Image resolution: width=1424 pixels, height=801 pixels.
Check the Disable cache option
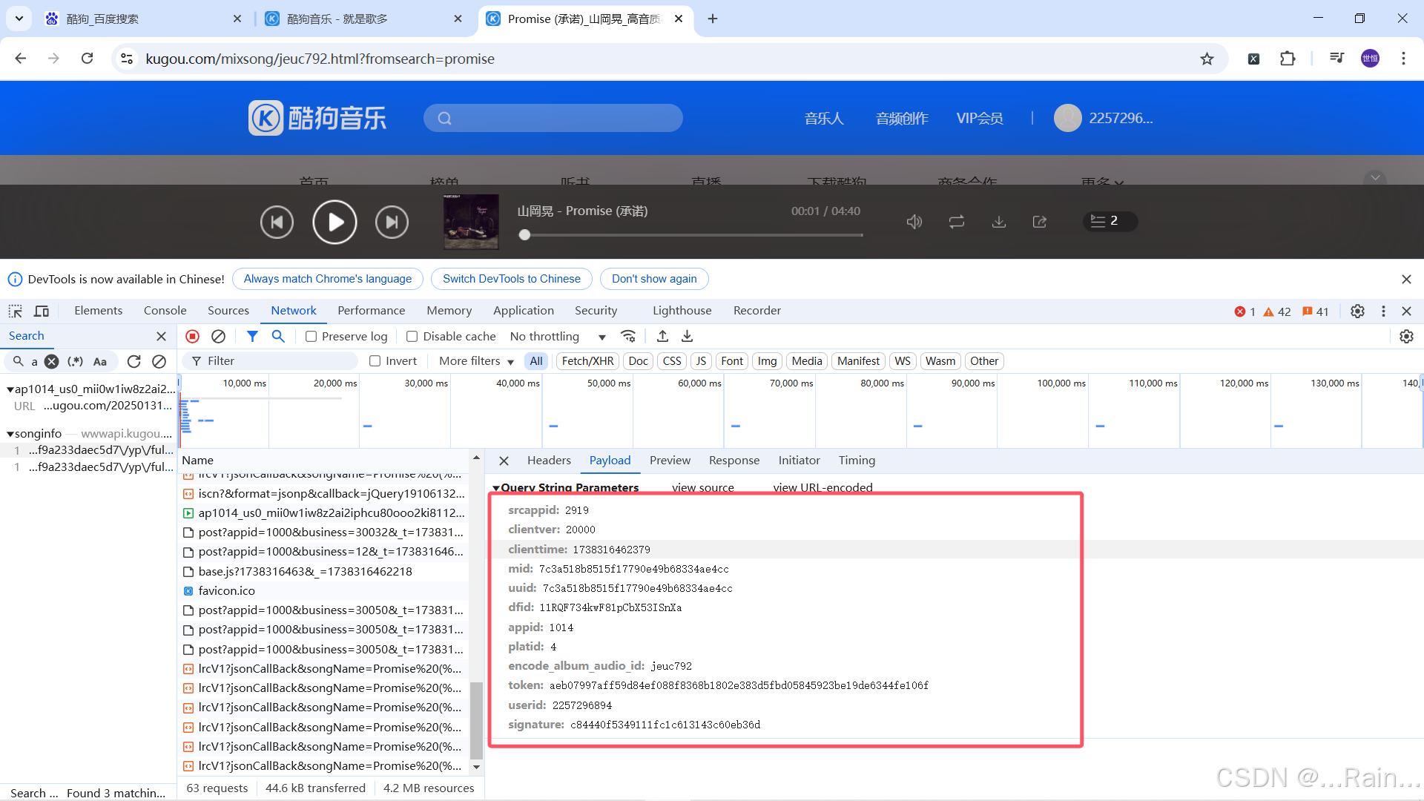[x=412, y=336]
